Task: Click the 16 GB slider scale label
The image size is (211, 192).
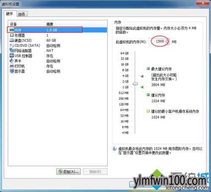Action: (125, 64)
